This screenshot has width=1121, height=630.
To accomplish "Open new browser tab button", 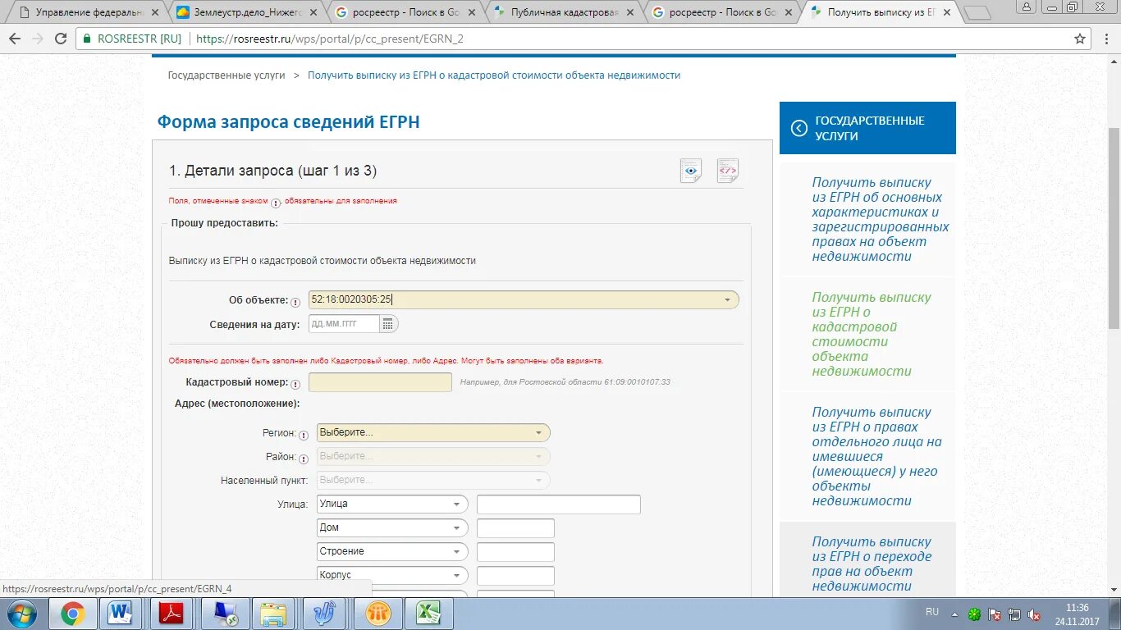I will 977,12.
